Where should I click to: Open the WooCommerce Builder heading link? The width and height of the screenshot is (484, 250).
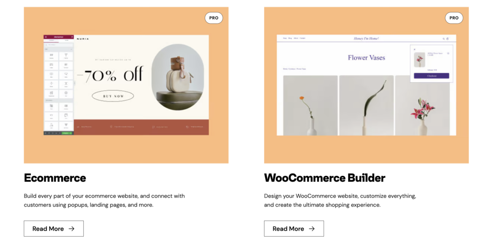point(324,178)
